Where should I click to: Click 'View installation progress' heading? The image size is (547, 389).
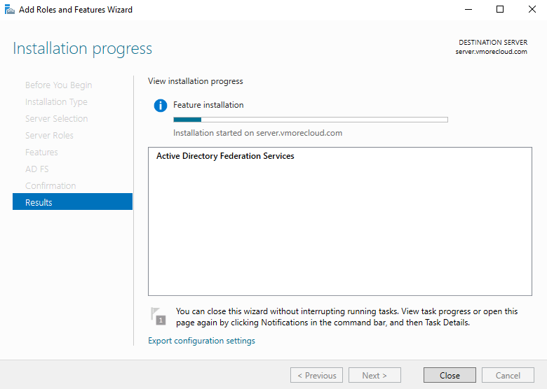[x=196, y=81]
